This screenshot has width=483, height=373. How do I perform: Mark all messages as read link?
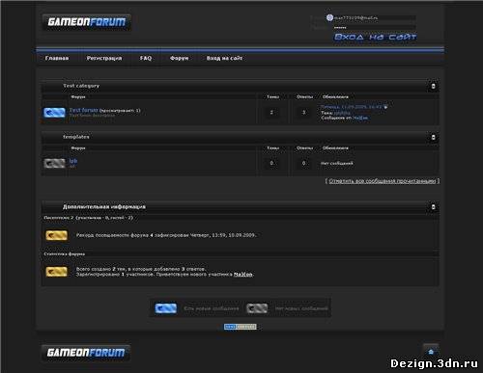pyautogui.click(x=383, y=181)
